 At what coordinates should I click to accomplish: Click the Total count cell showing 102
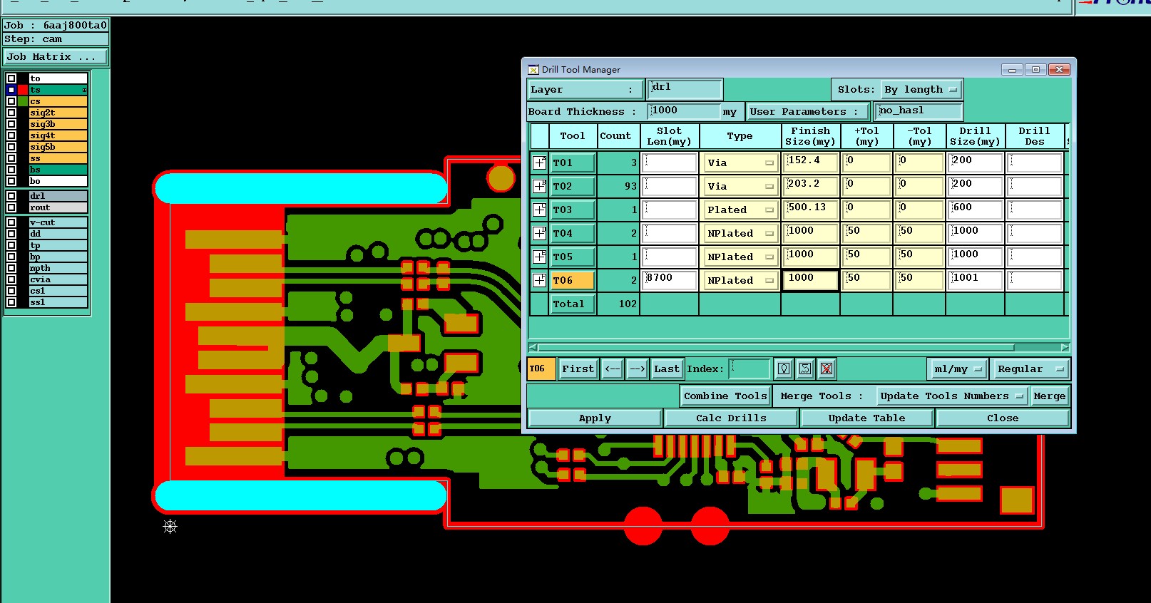coord(618,304)
